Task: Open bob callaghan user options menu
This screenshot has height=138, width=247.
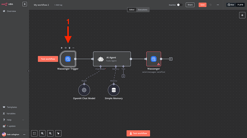Action: coord(24,134)
